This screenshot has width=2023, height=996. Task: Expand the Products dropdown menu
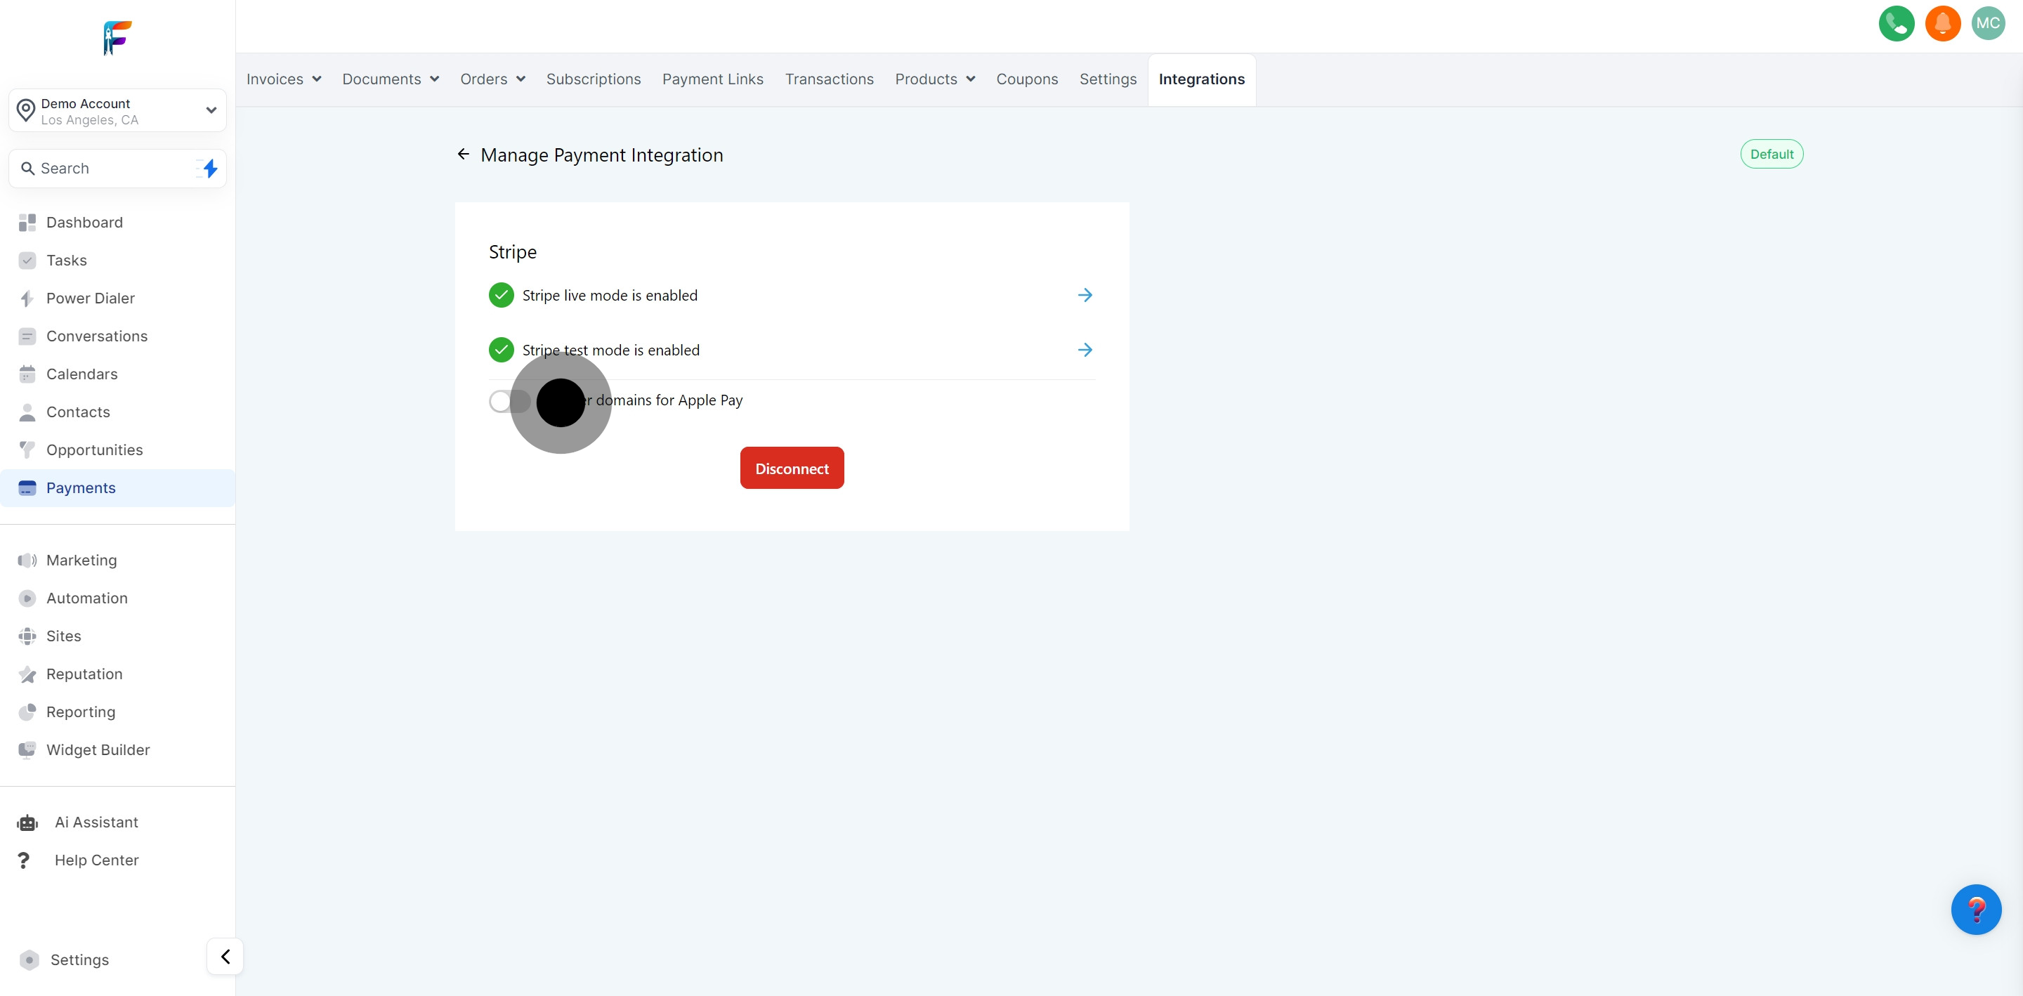(934, 79)
